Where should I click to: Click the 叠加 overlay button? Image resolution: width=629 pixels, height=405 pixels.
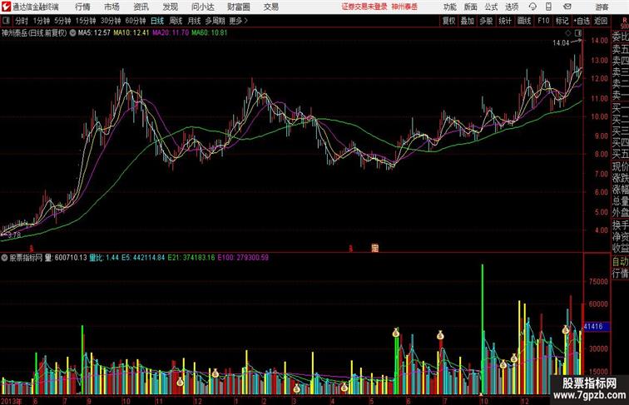pos(468,21)
